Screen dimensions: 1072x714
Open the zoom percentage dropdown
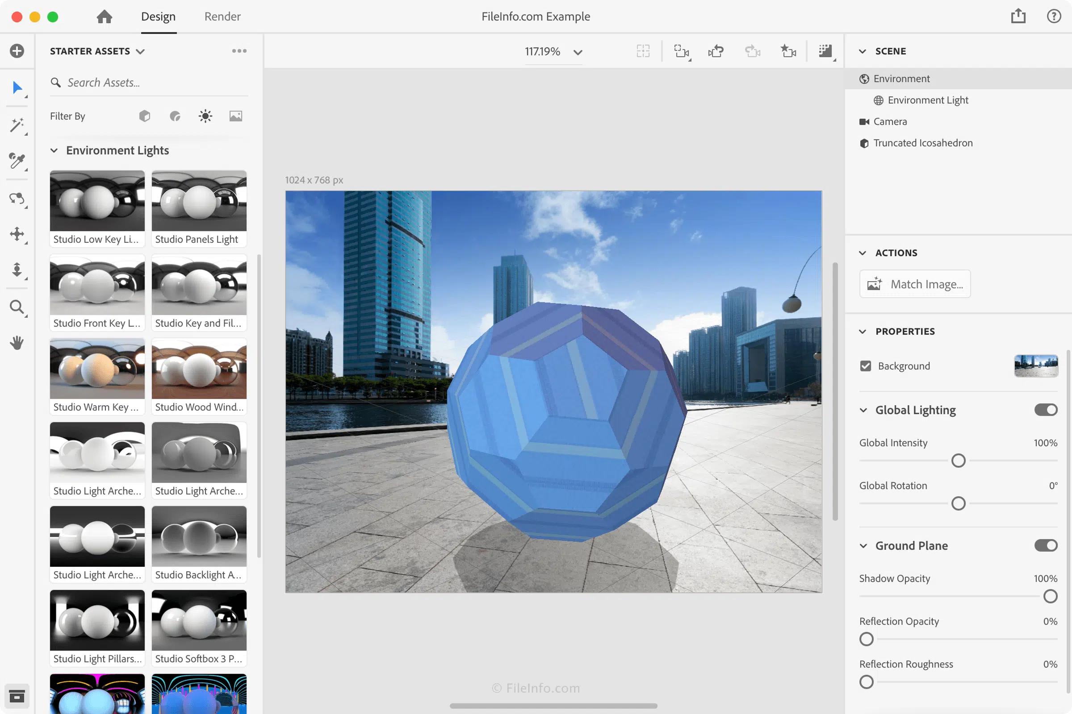click(x=578, y=52)
